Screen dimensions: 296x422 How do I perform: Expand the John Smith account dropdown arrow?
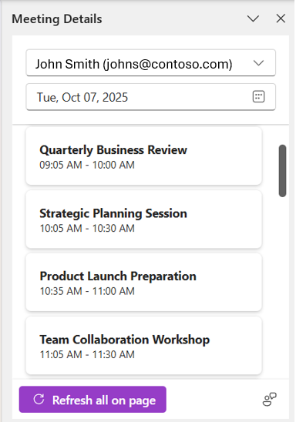pos(258,63)
